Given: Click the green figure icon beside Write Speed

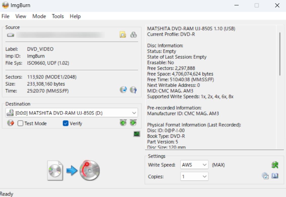Looking at the screenshot, I should (x=275, y=165).
